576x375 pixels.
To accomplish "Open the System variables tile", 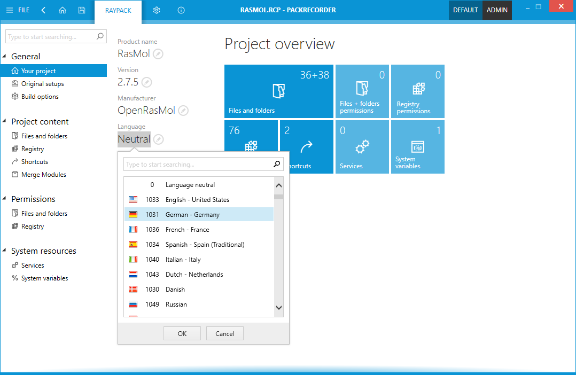I will pyautogui.click(x=418, y=147).
